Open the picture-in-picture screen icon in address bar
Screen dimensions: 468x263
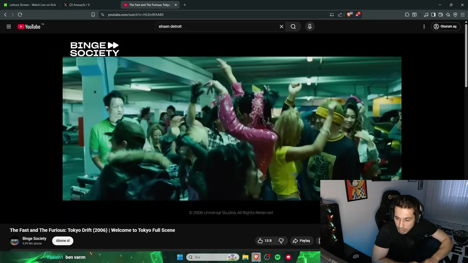pyautogui.click(x=332, y=15)
